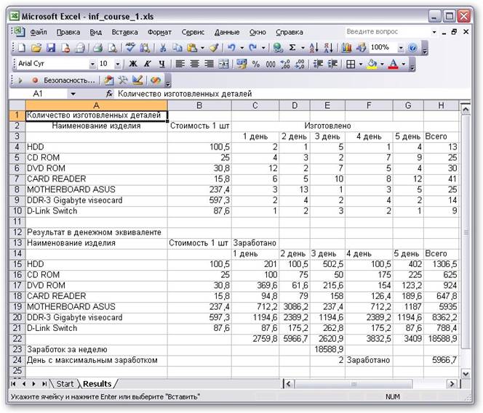483x413 pixels.
Task: Open the Справка menu
Action: [x=290, y=32]
